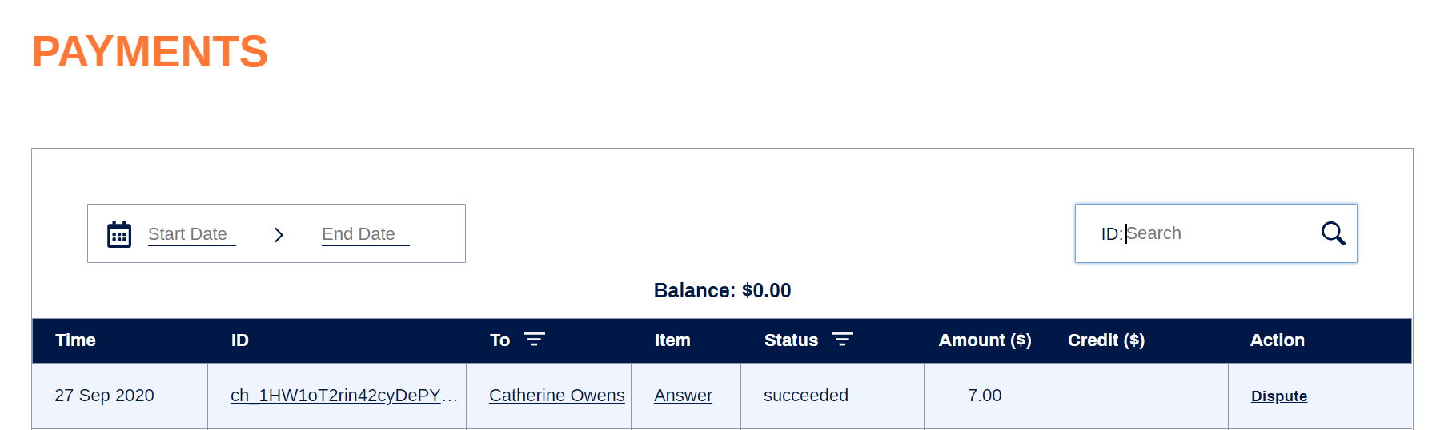Screen dimensions: 1436x430
Task: Open Catherine Owens profile link
Action: 557,396
